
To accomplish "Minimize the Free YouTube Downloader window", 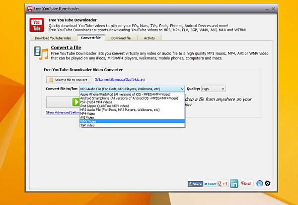I will [267, 9].
